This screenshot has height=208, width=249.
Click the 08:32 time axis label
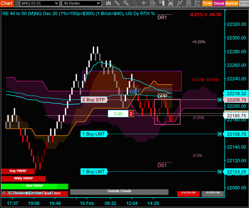coord(110,203)
